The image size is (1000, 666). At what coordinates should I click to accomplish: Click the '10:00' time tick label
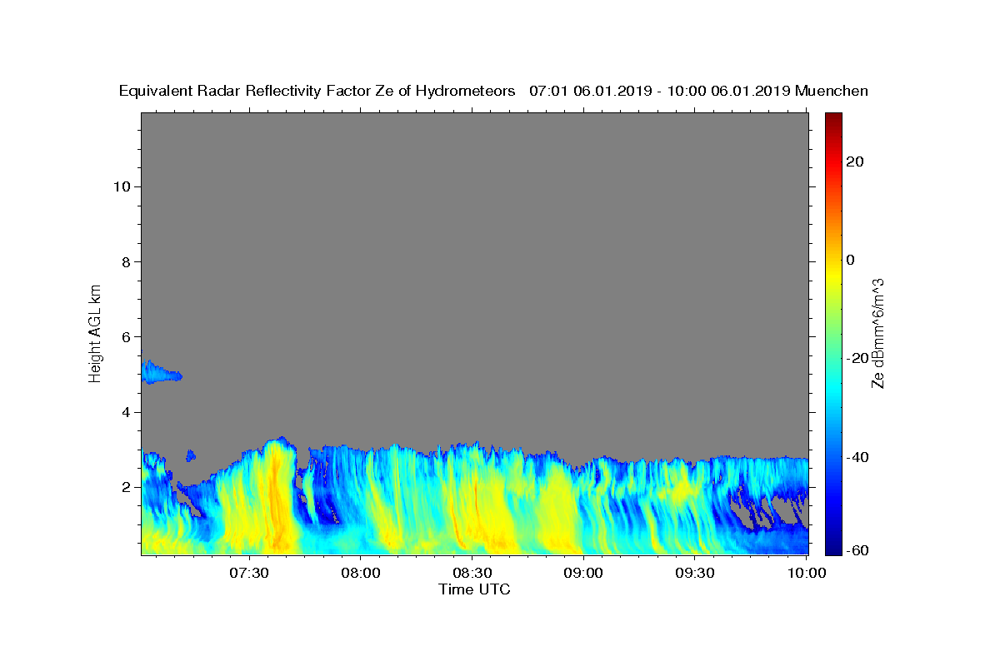pos(807,573)
